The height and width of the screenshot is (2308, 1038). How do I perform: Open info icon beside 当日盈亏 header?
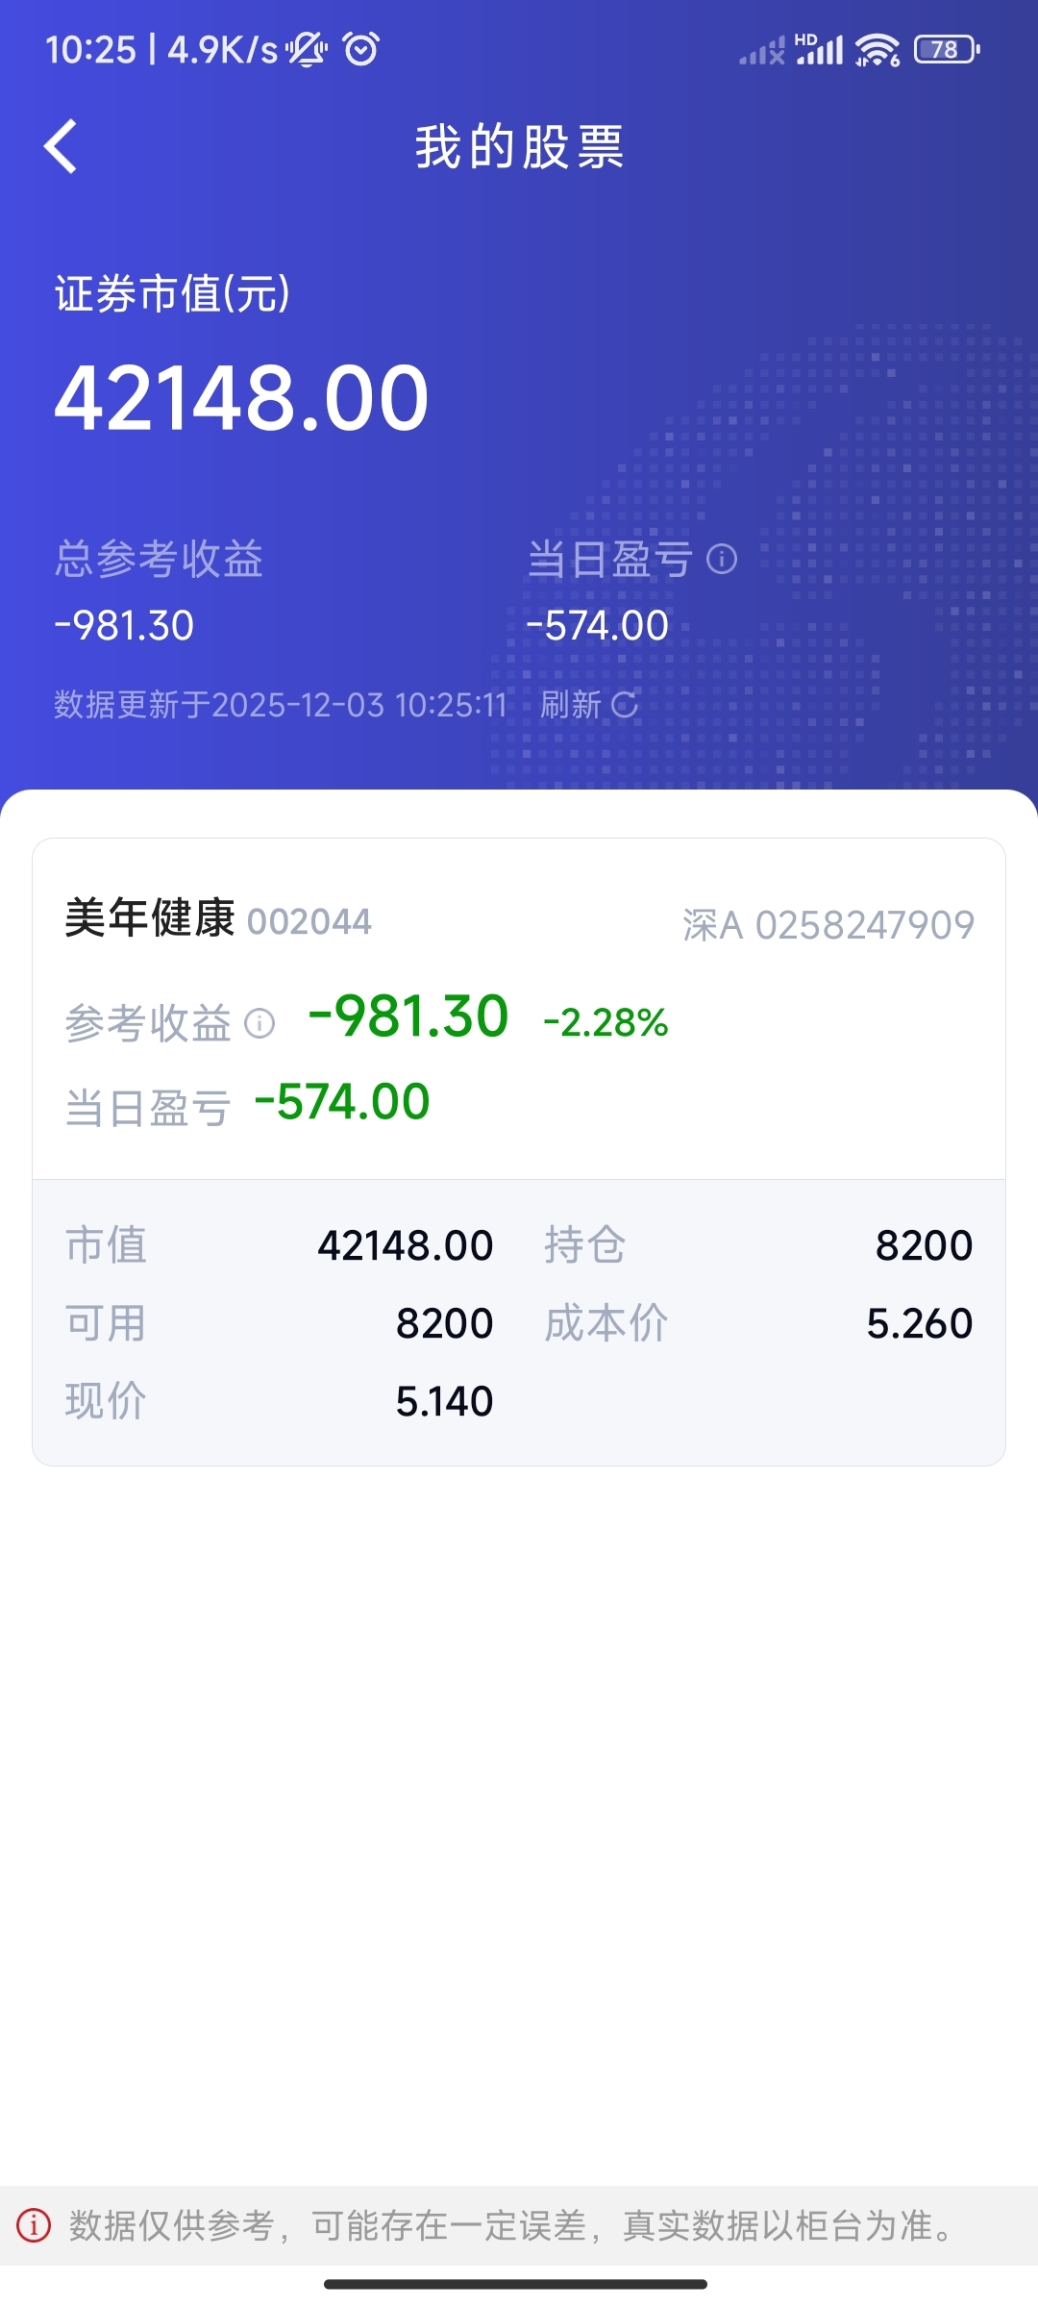pyautogui.click(x=722, y=559)
